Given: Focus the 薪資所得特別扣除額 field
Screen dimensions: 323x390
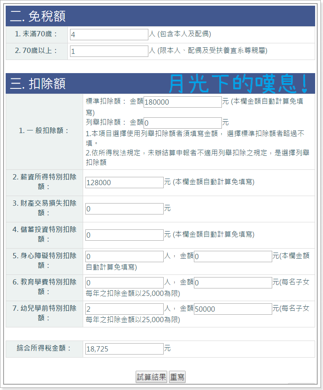Looking at the screenshot, I should [x=124, y=183].
